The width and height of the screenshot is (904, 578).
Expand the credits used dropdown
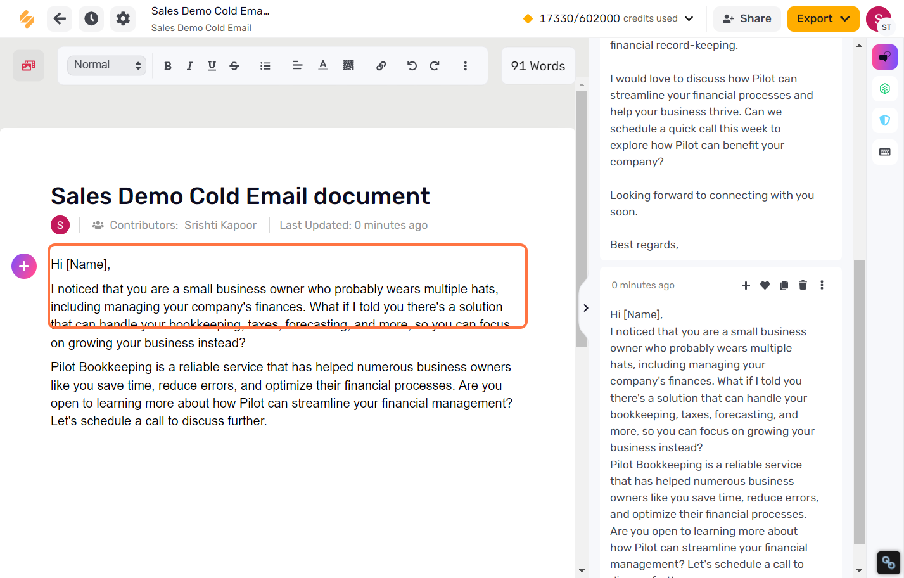(x=689, y=19)
